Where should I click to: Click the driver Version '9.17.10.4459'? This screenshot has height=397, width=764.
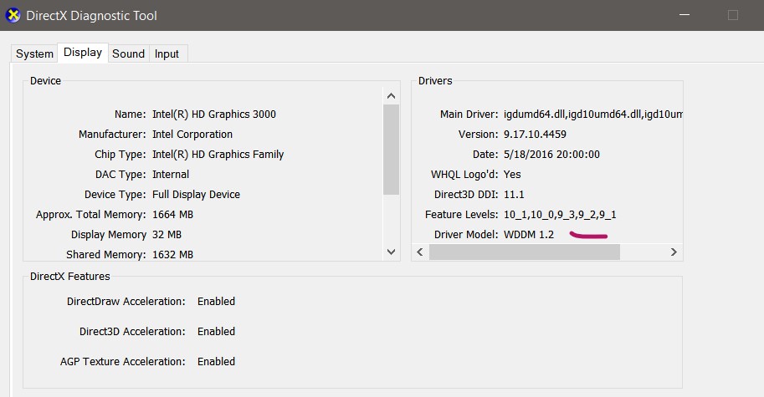pyautogui.click(x=535, y=135)
